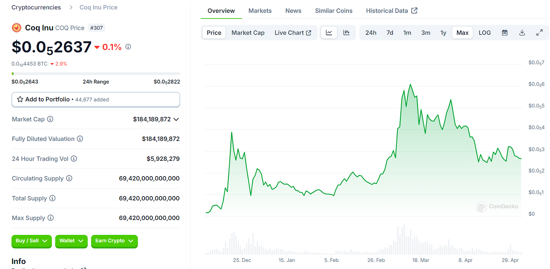Open the calendar date range picker
Viewport: 550px width, 269px height.
pos(505,33)
